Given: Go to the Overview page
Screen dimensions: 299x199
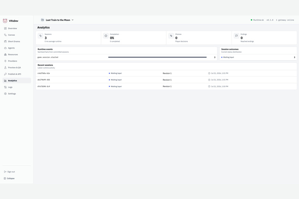Looking at the screenshot, I should click(12, 29).
